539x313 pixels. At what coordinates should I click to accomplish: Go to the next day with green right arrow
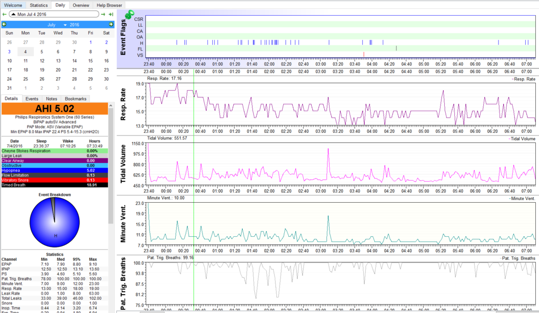tap(104, 14)
